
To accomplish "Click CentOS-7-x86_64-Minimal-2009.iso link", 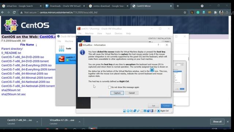I will point(24,74).
